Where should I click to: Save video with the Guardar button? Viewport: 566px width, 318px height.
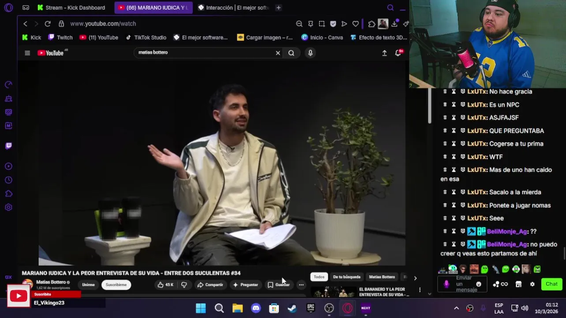[279, 285]
